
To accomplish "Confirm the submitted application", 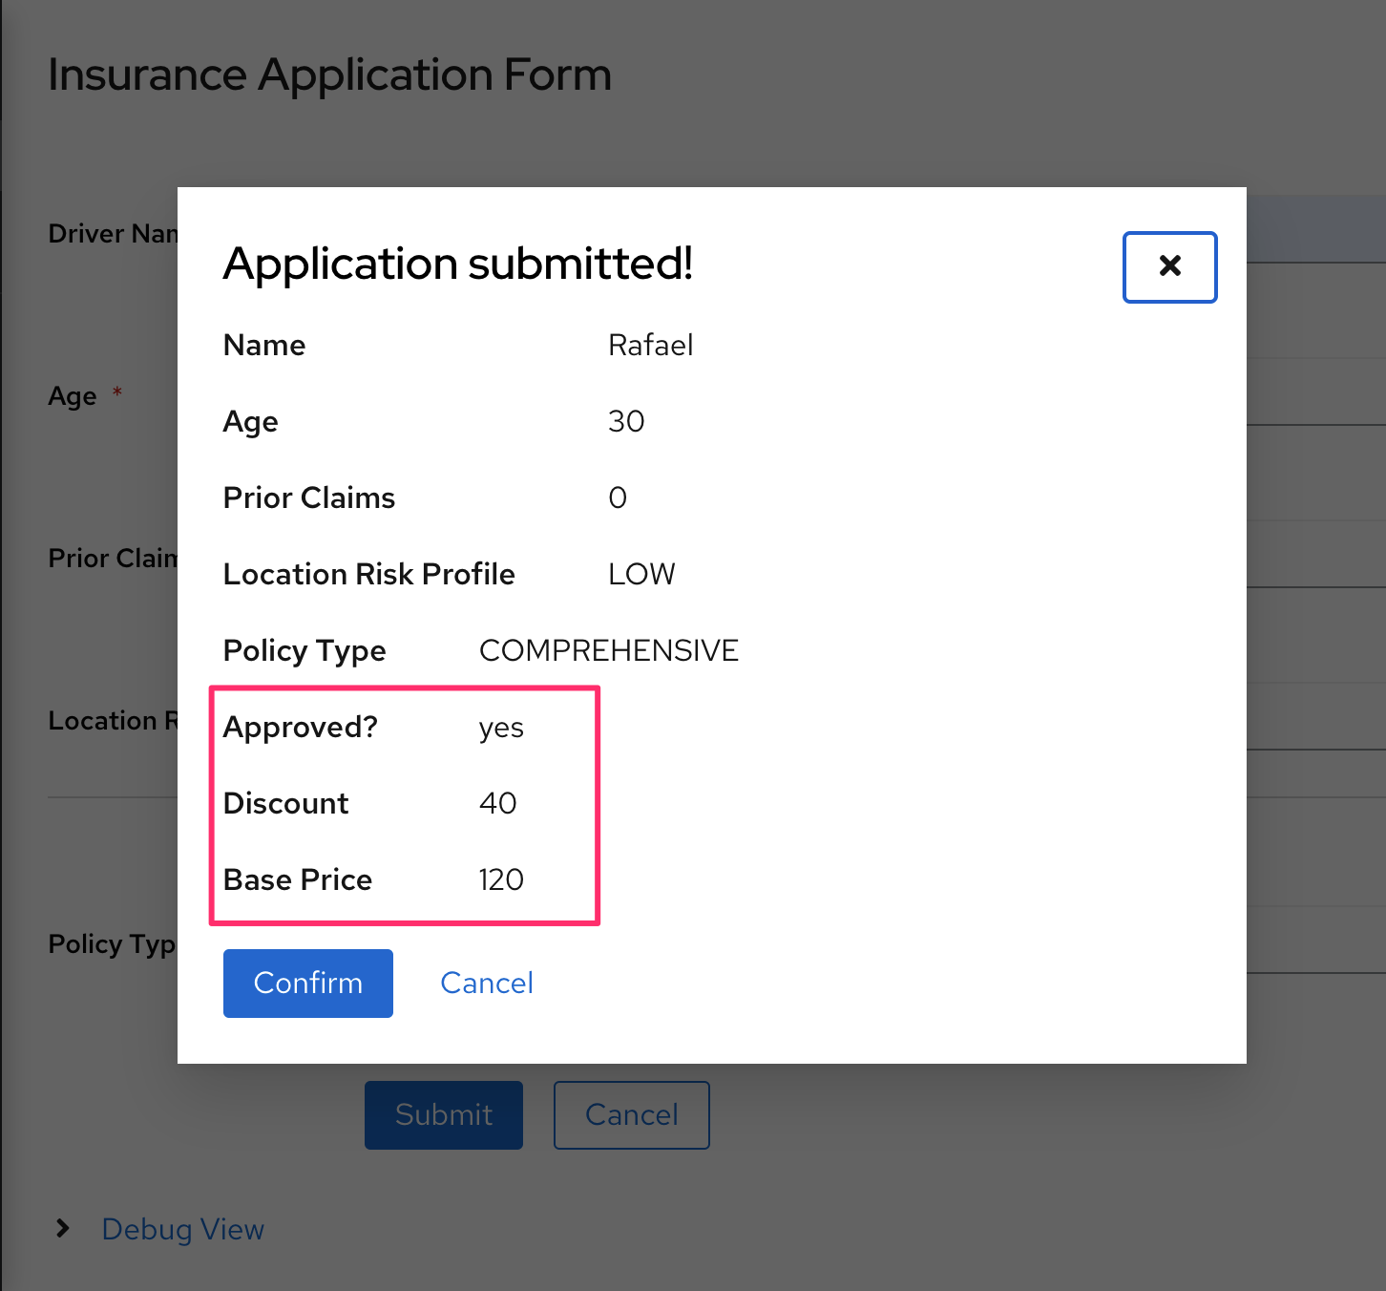I will [x=308, y=983].
